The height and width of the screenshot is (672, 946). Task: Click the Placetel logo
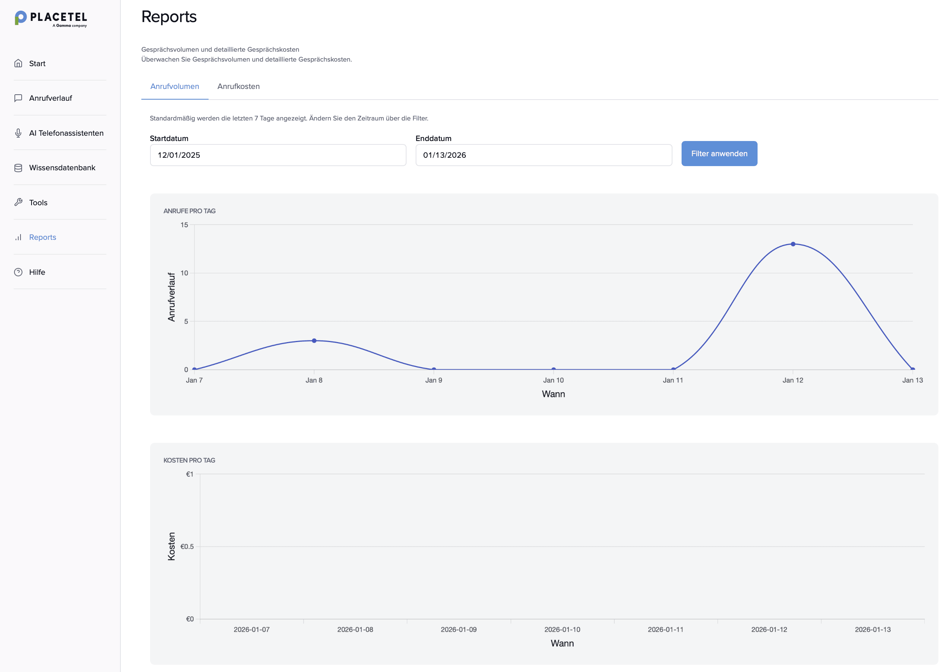[51, 19]
